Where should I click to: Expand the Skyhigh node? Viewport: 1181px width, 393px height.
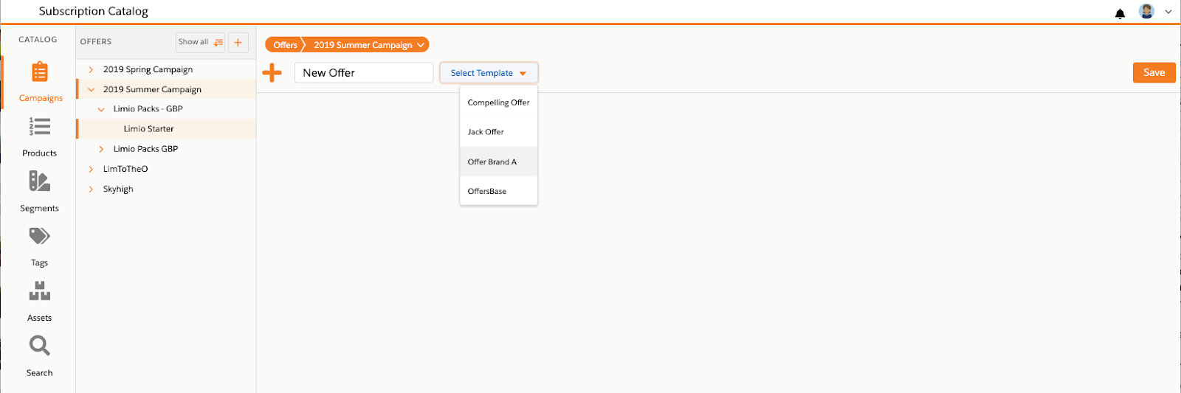click(91, 189)
